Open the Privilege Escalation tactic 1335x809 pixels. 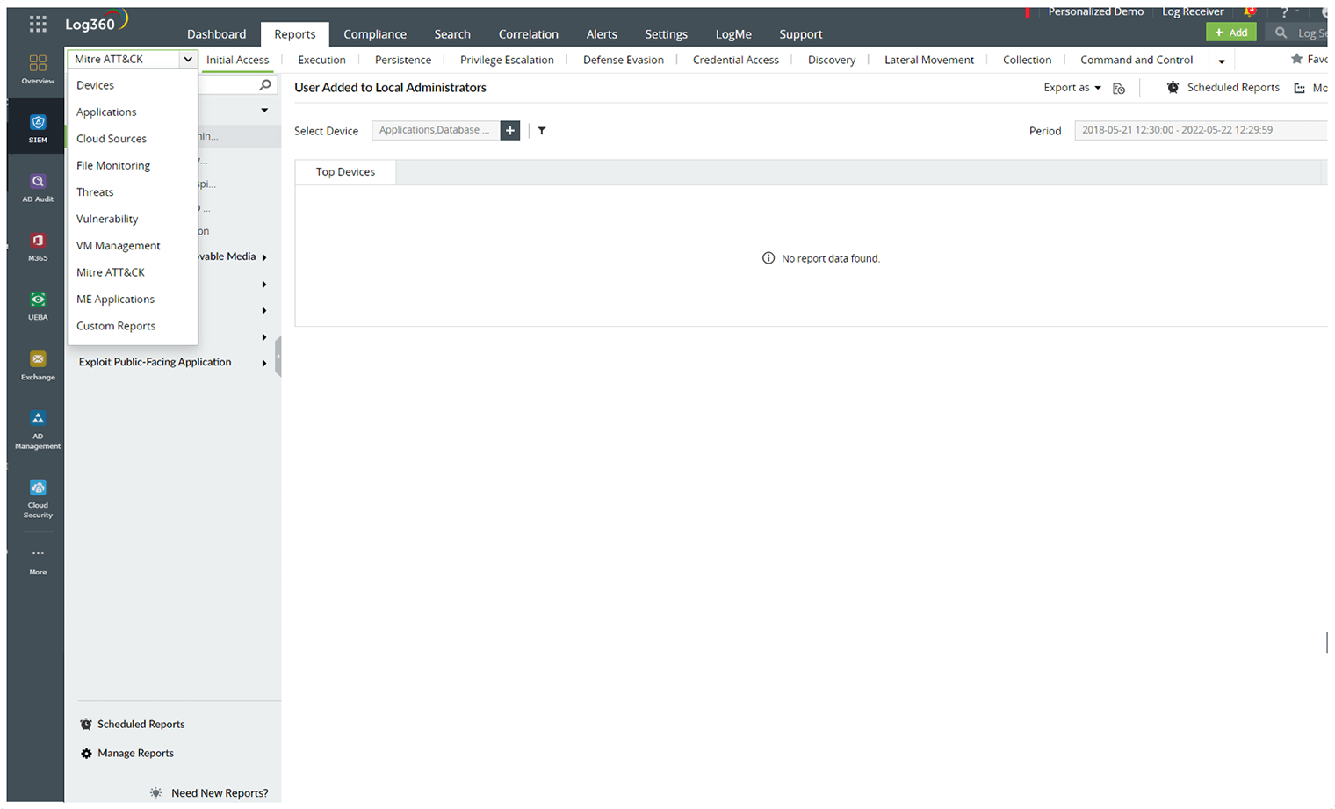tap(507, 60)
